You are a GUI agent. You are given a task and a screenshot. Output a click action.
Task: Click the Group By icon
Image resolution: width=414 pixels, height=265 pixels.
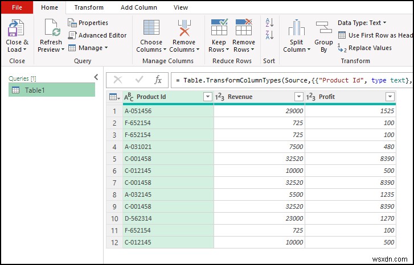click(x=323, y=27)
